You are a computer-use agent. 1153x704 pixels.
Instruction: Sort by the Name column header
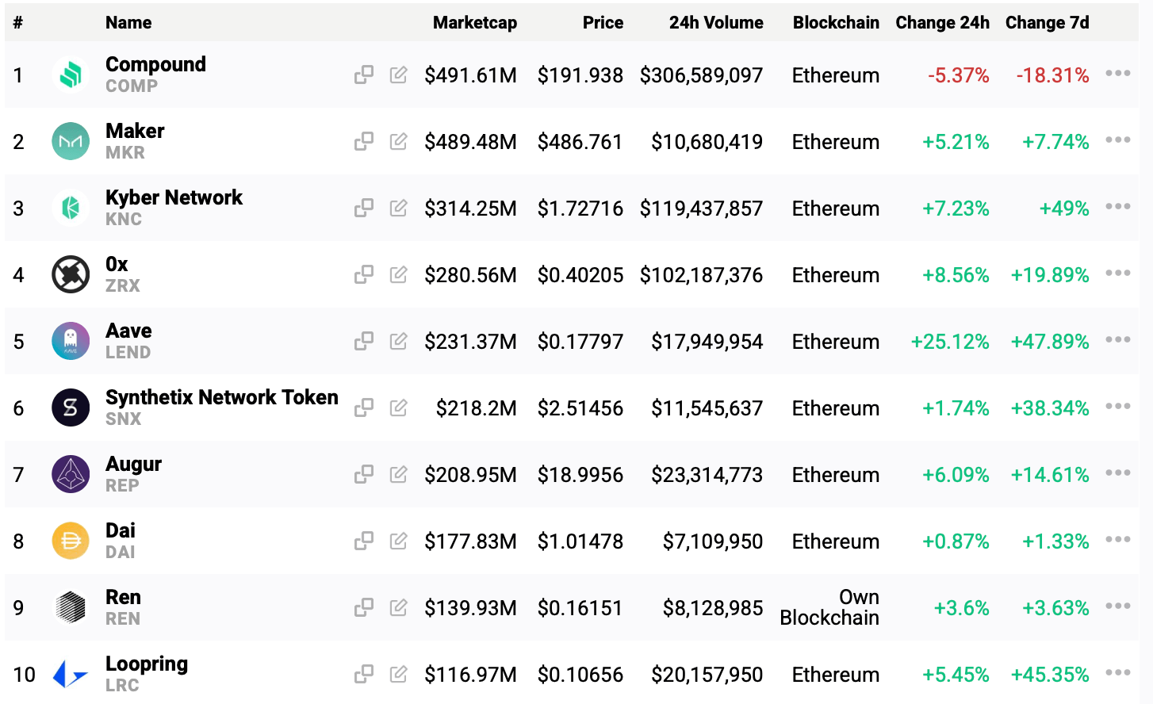(128, 22)
